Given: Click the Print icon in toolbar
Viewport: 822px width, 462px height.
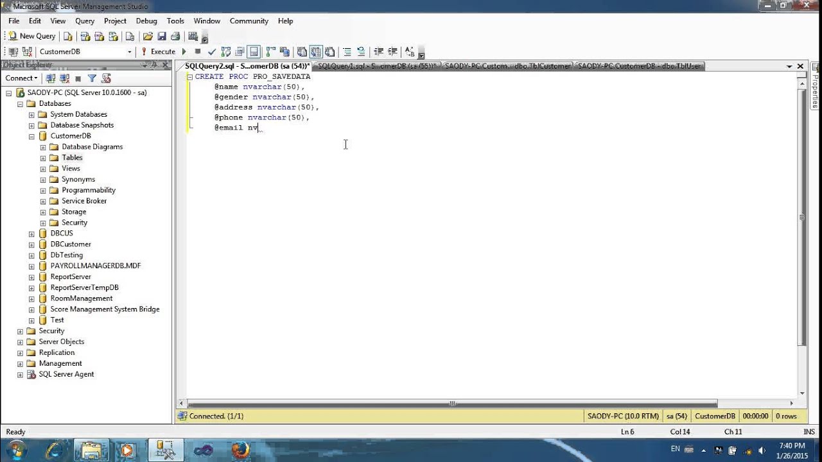Looking at the screenshot, I should point(175,36).
